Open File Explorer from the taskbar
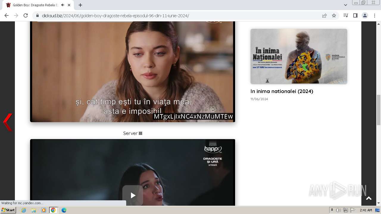This screenshot has height=214, width=381. 34,210
